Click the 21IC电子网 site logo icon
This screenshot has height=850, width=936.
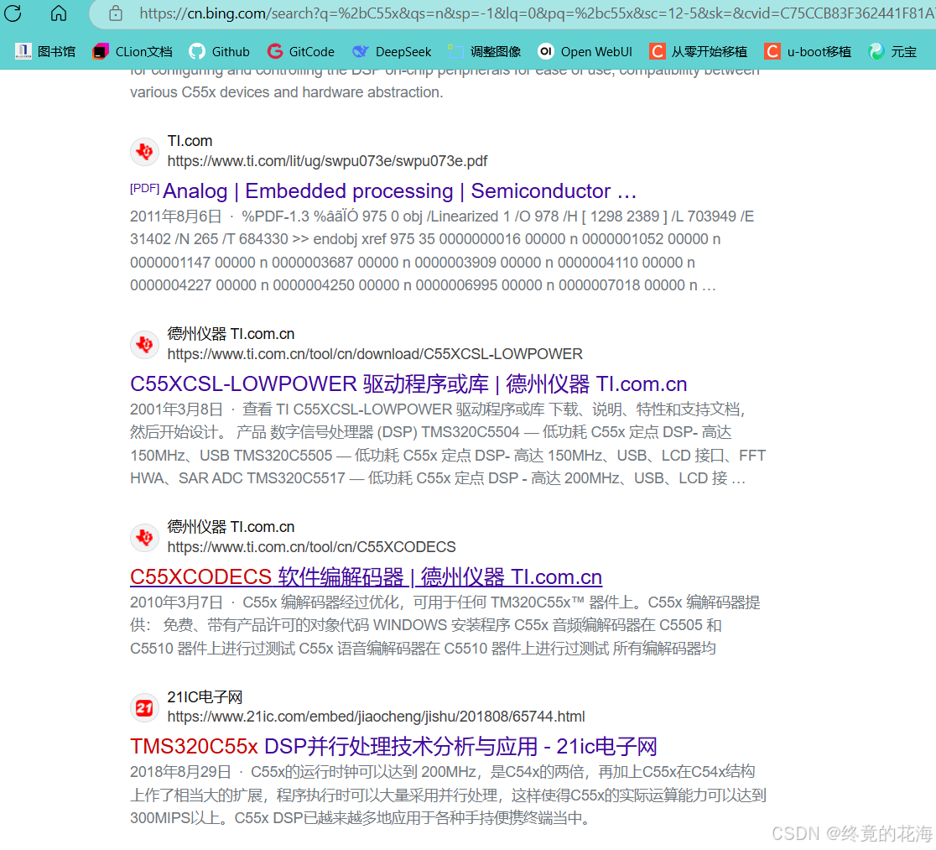click(144, 708)
